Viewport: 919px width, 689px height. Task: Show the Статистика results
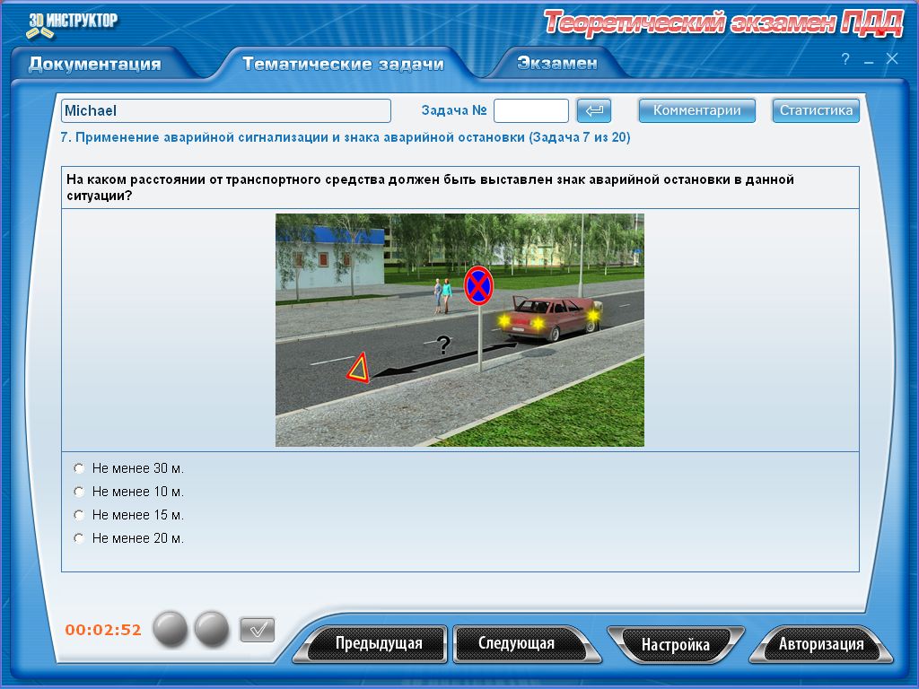pos(815,110)
